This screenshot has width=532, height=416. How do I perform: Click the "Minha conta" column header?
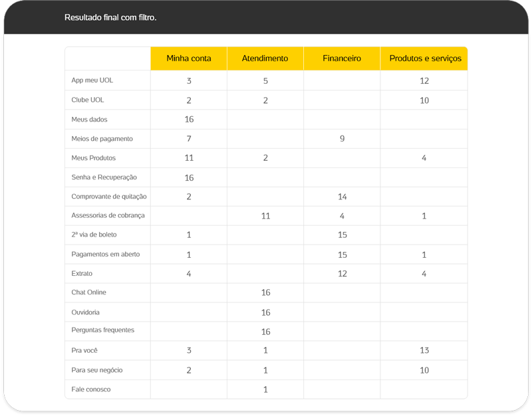[189, 58]
